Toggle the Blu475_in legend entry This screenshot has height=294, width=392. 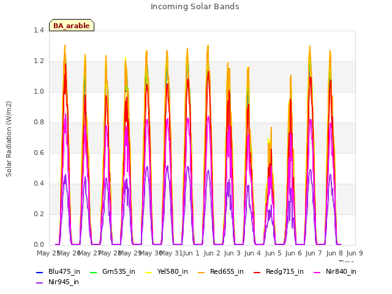[58, 271]
